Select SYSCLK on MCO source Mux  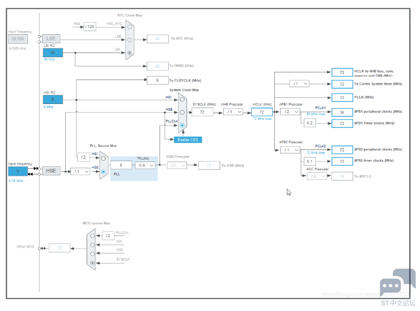(x=92, y=263)
